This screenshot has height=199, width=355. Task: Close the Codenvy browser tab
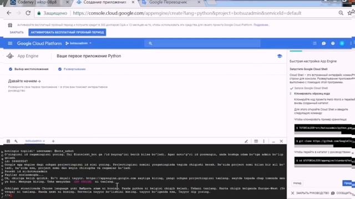coord(67,2)
